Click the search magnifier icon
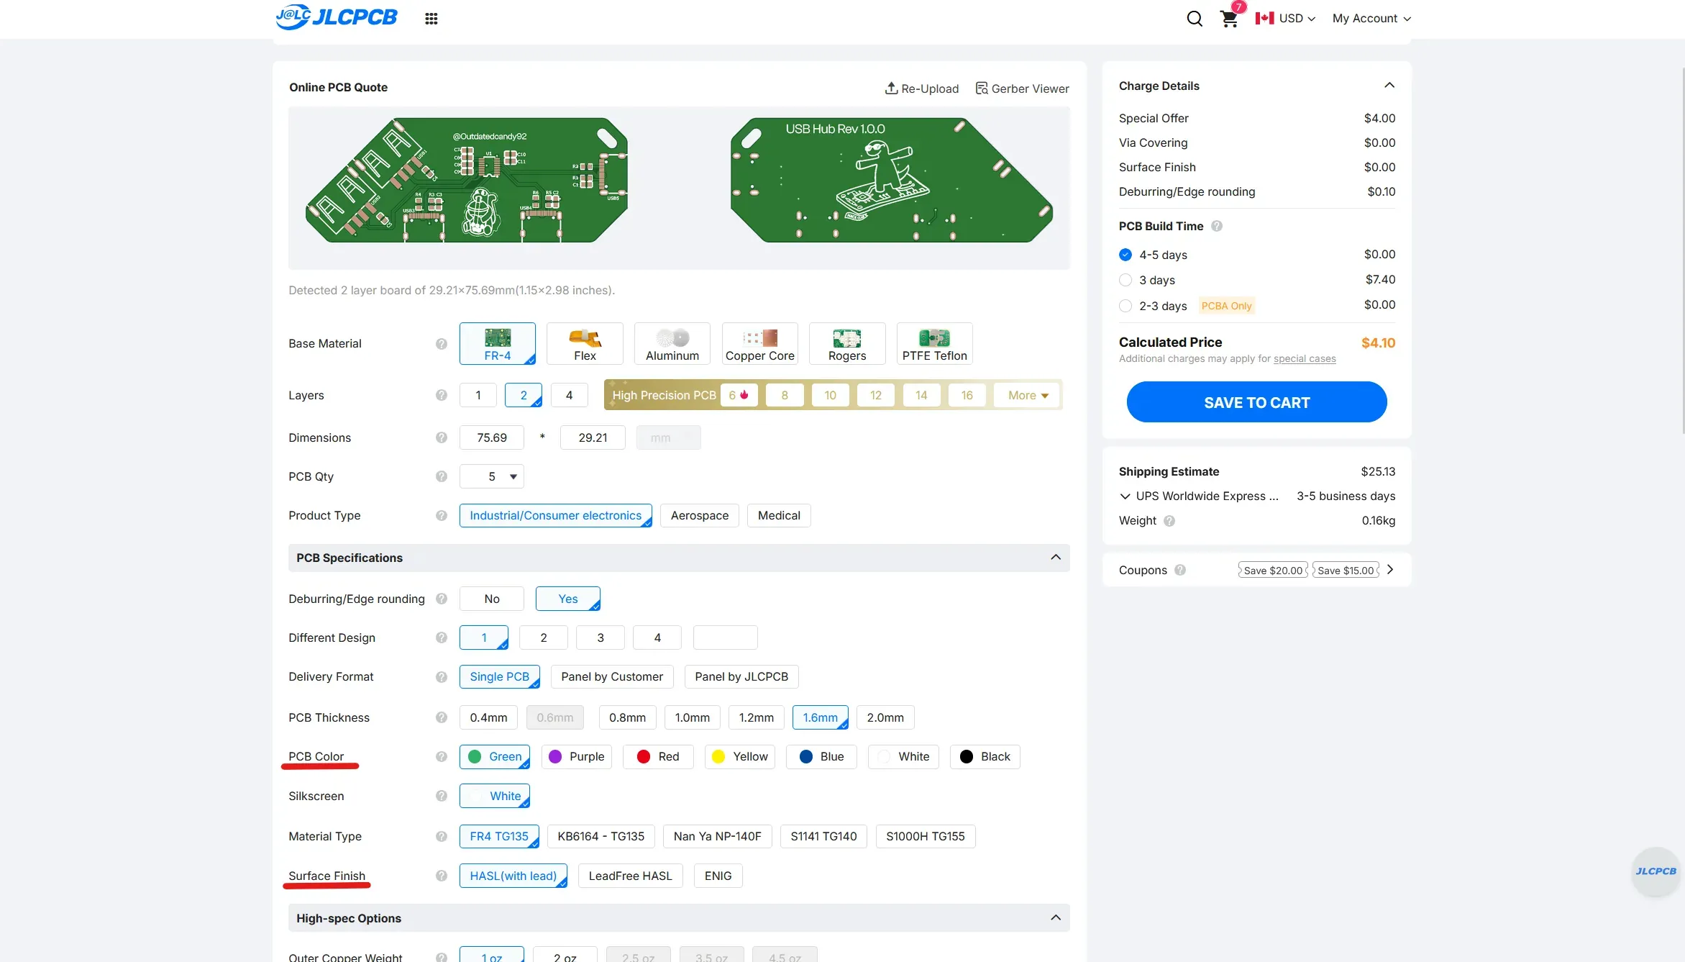1685x962 pixels. pyautogui.click(x=1194, y=19)
